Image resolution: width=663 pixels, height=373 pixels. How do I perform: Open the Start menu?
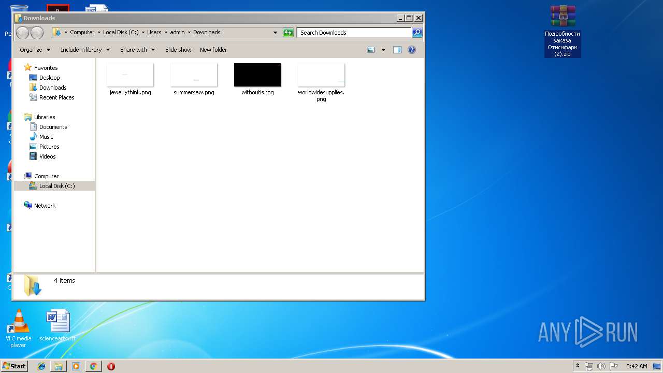(x=15, y=366)
